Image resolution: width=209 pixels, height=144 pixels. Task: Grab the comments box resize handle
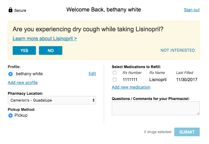click(x=198, y=113)
